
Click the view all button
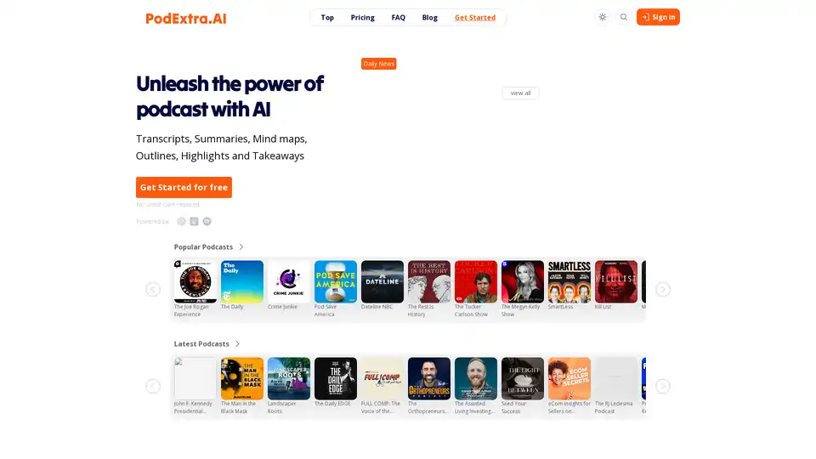pyautogui.click(x=520, y=93)
